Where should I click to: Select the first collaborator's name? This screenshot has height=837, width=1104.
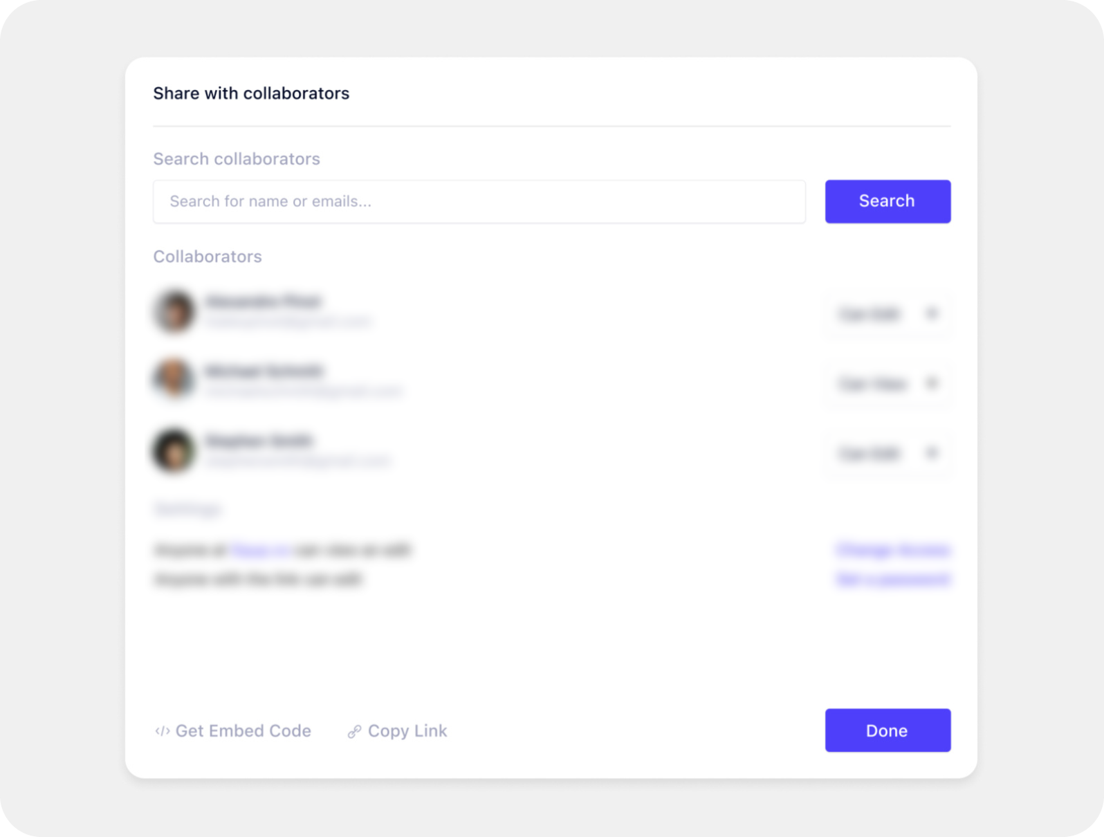[x=264, y=302]
